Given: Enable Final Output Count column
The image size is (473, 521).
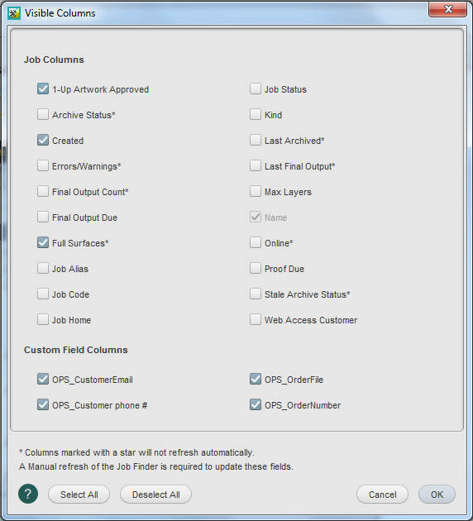Looking at the screenshot, I should tap(43, 191).
